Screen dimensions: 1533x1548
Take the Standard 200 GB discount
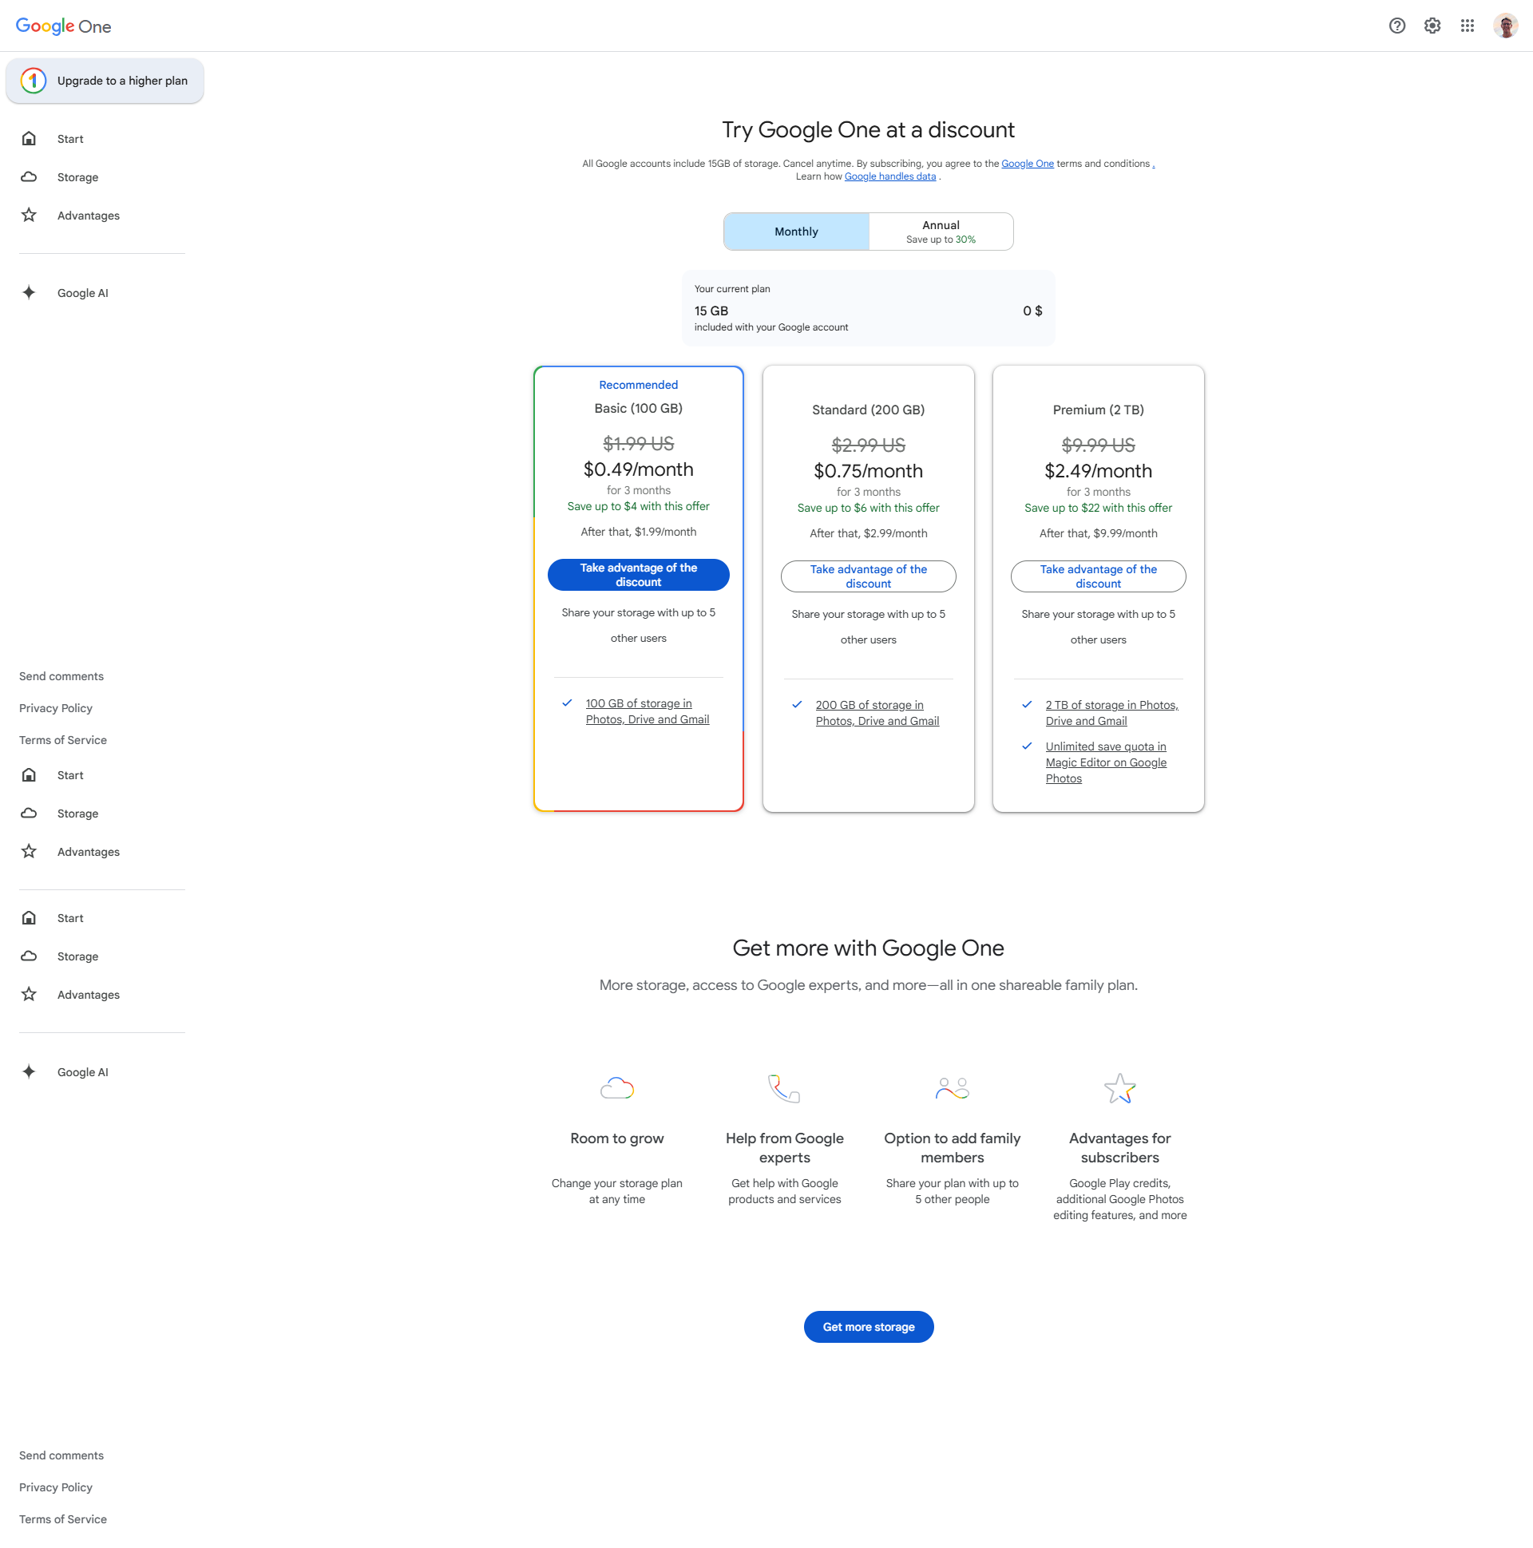point(868,576)
